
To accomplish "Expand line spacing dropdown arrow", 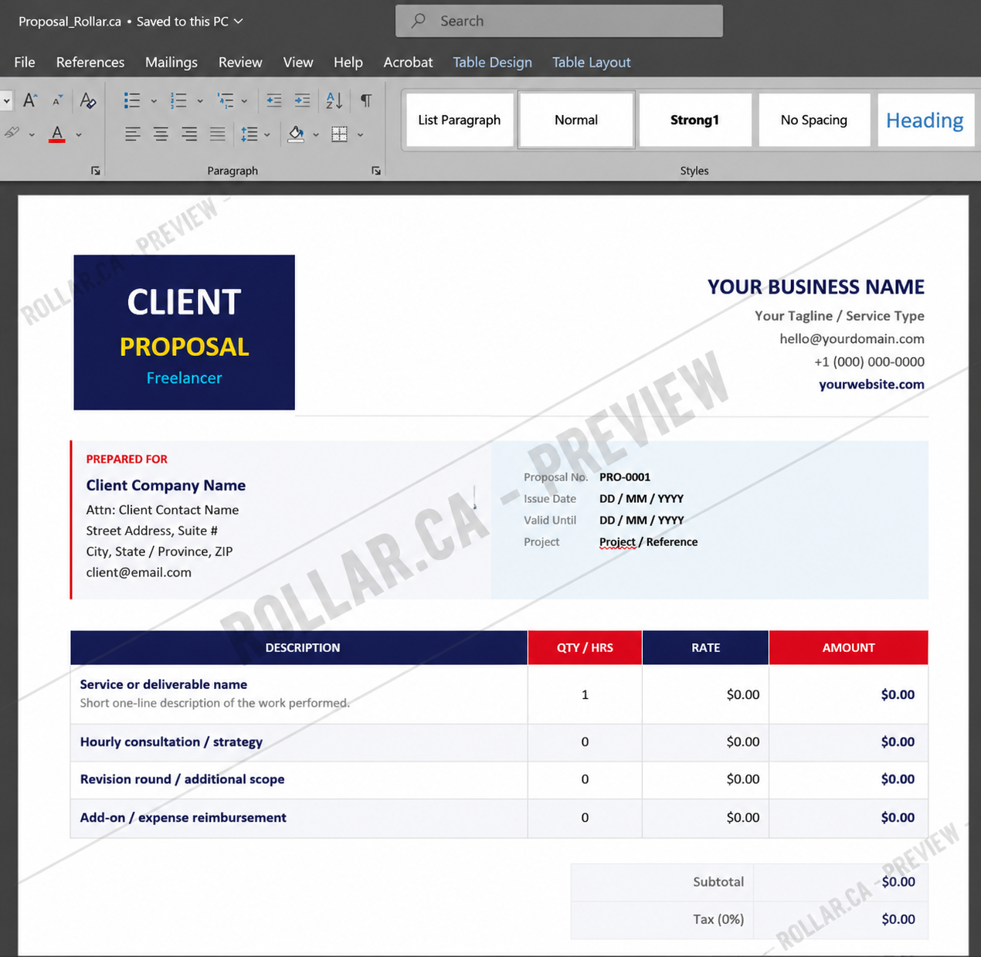I will click(267, 134).
